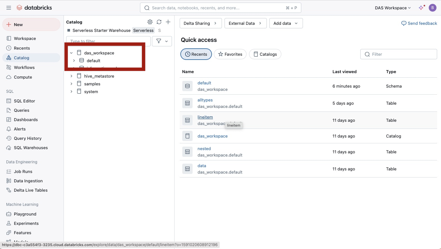Open the Databricks Assistant sparkle icon

pyautogui.click(x=421, y=8)
